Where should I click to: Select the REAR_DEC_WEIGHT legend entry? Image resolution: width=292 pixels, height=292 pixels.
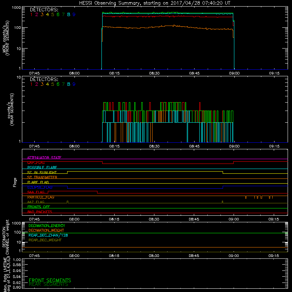click(45, 240)
